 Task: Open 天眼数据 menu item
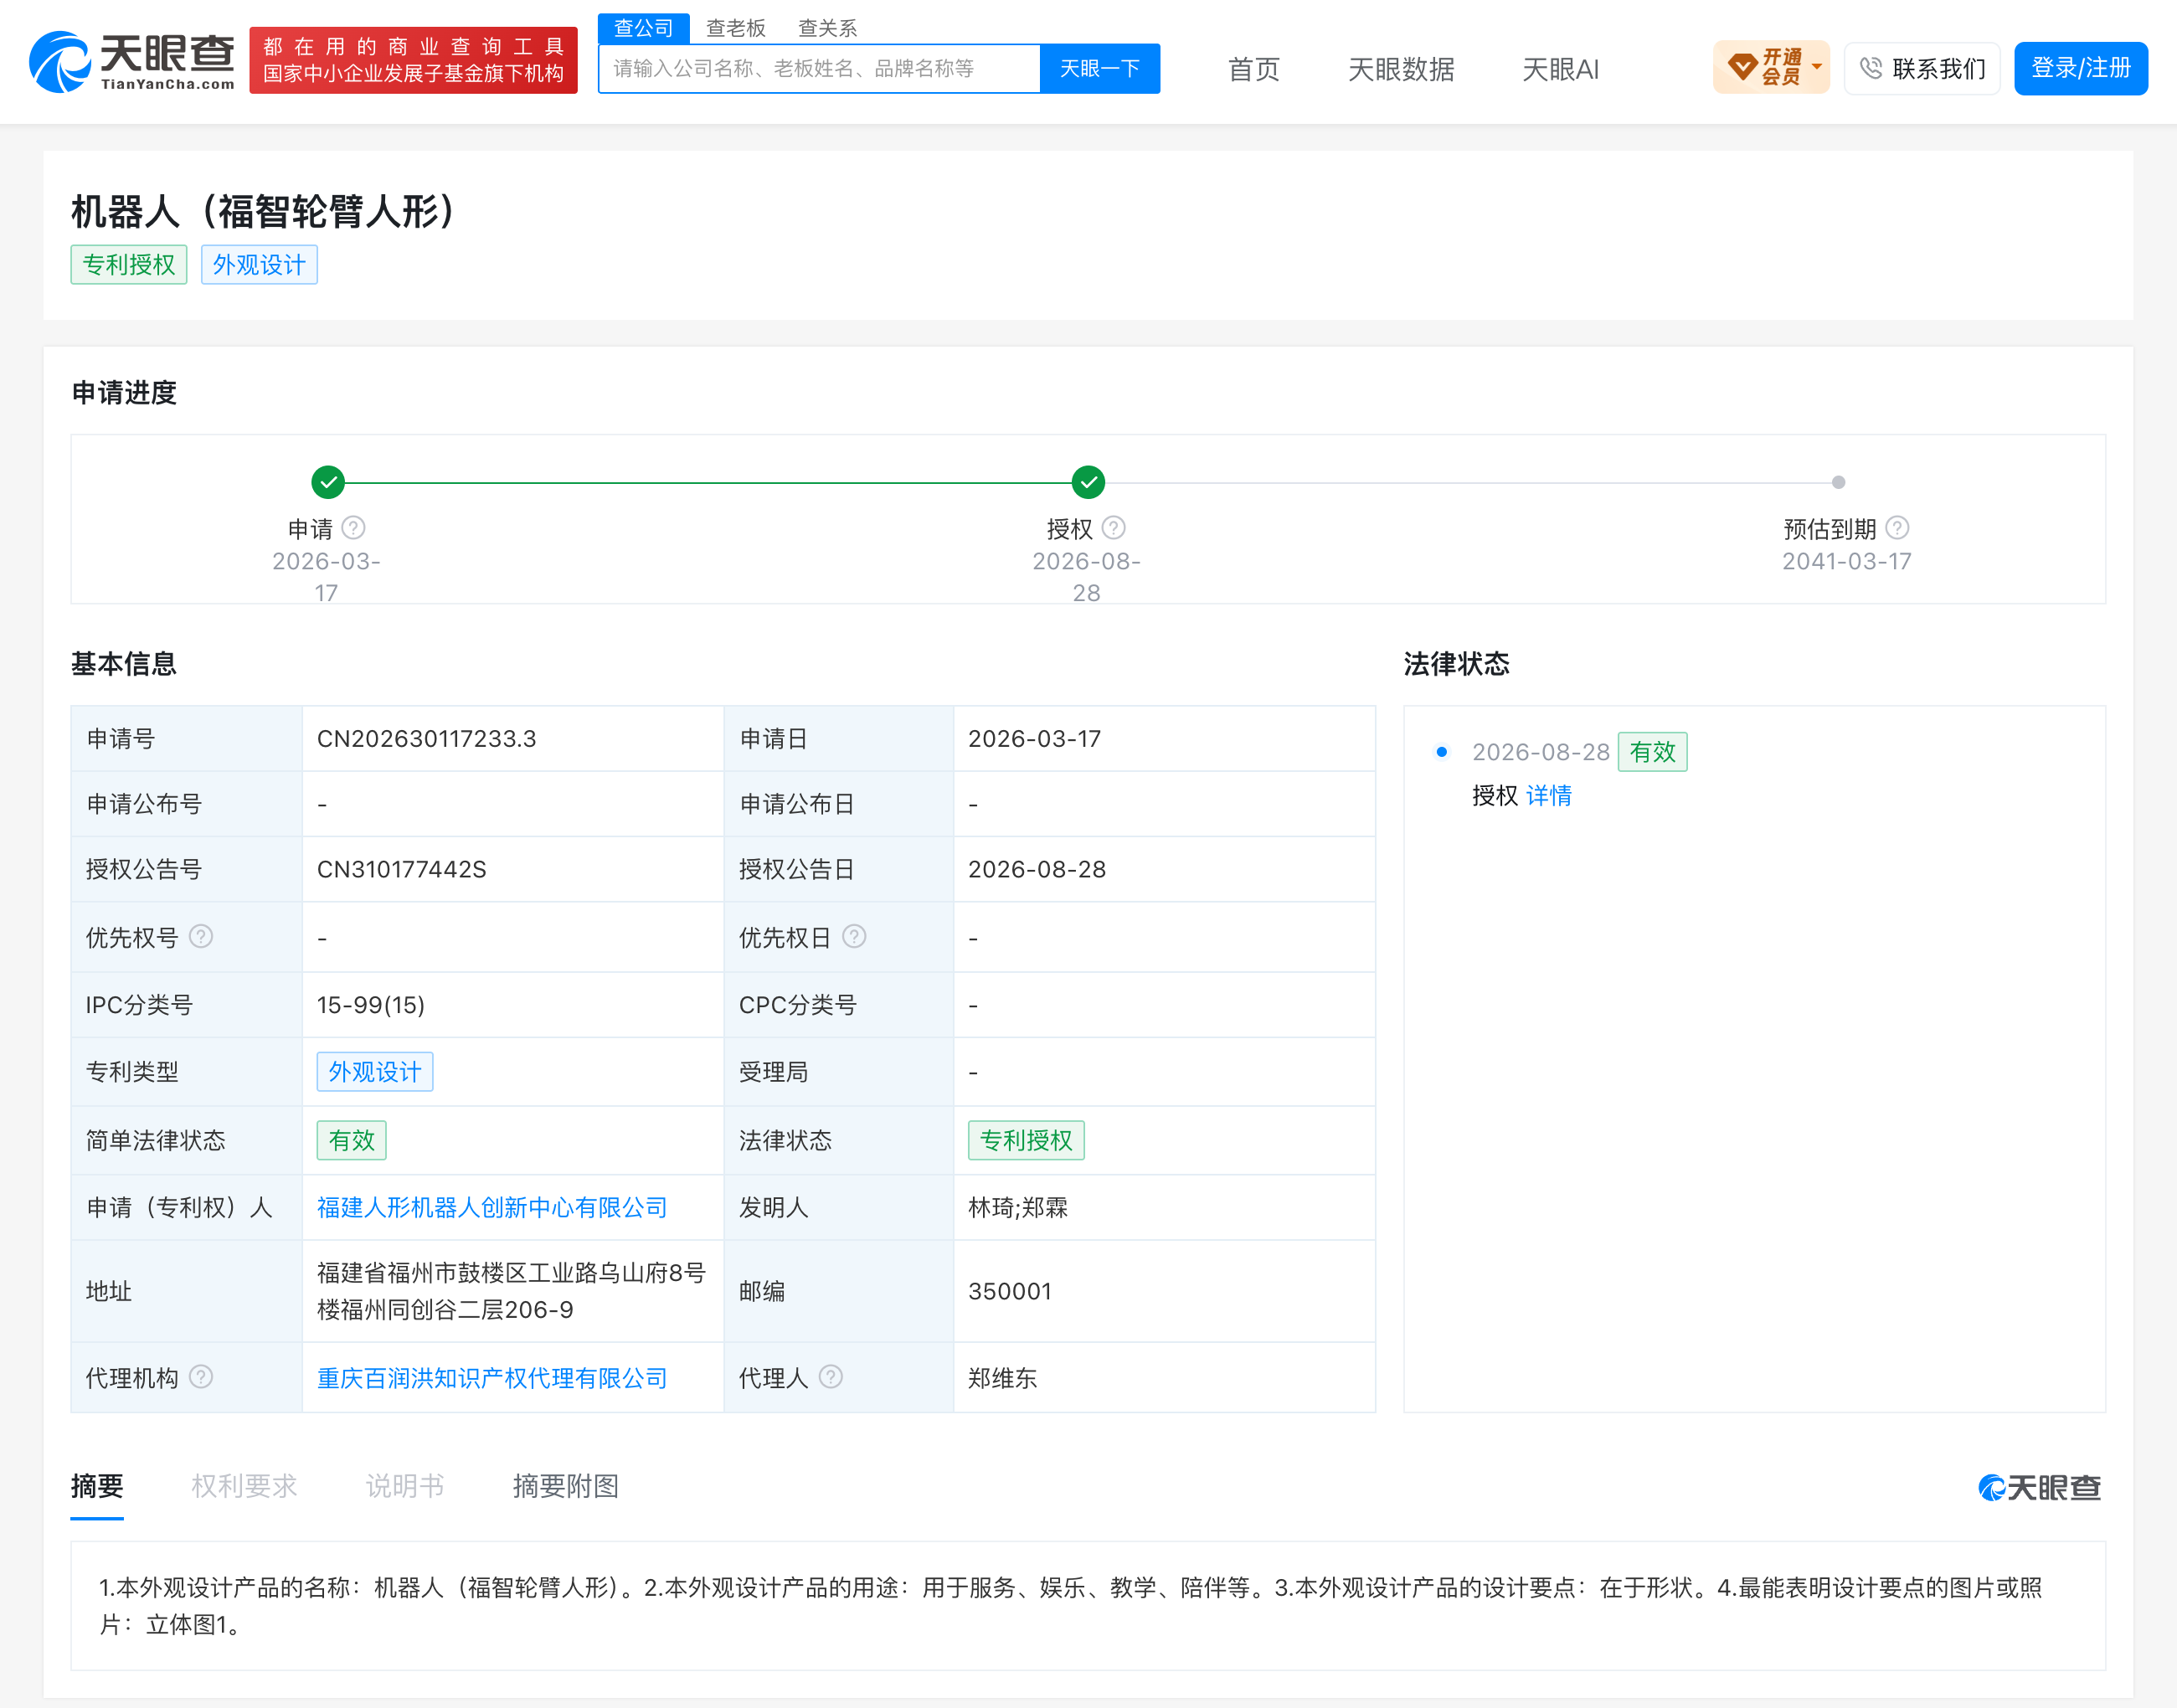1401,69
